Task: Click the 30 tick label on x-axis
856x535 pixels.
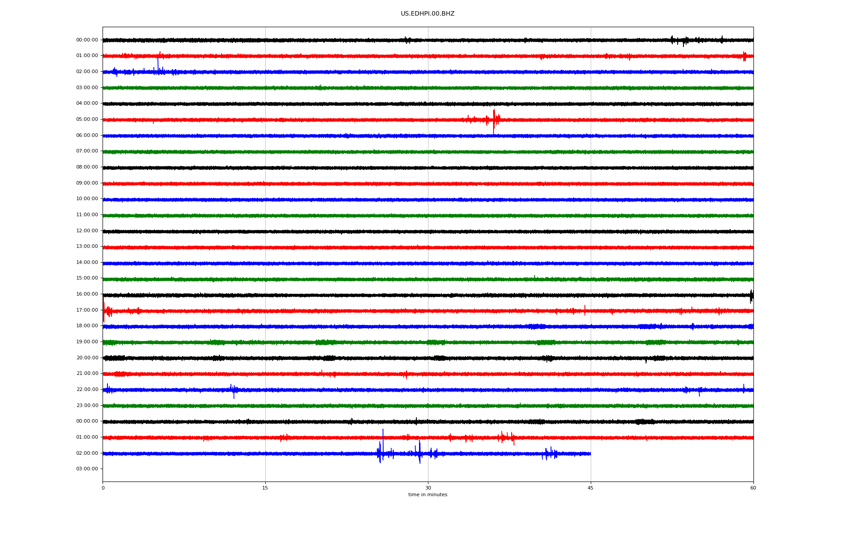Action: click(428, 488)
